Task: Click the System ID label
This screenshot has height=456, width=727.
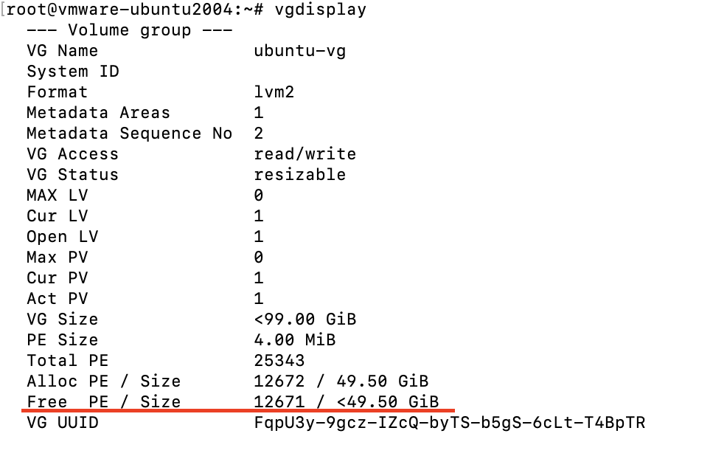Action: tap(73, 72)
